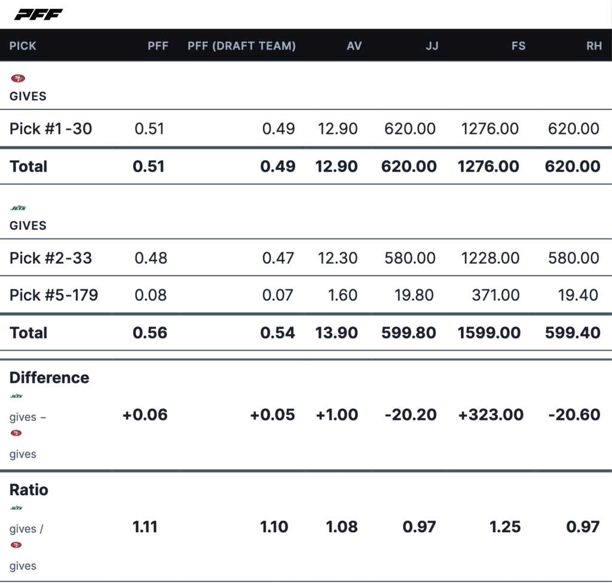612x583 pixels.
Task: Select the Pick #5-179 row label
Action: tap(54, 295)
